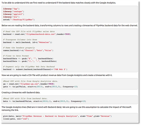Click the comment 'Fixes to Date Format'
Screen dimensions: 141x125
(x=16, y=56)
